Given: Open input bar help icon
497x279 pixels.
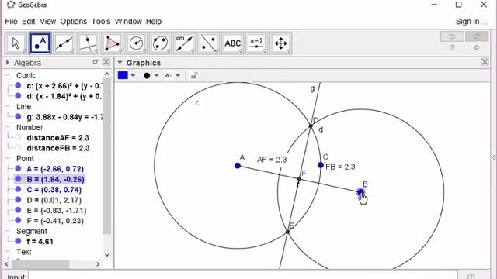Looking at the screenshot, I should pyautogui.click(x=471, y=276).
